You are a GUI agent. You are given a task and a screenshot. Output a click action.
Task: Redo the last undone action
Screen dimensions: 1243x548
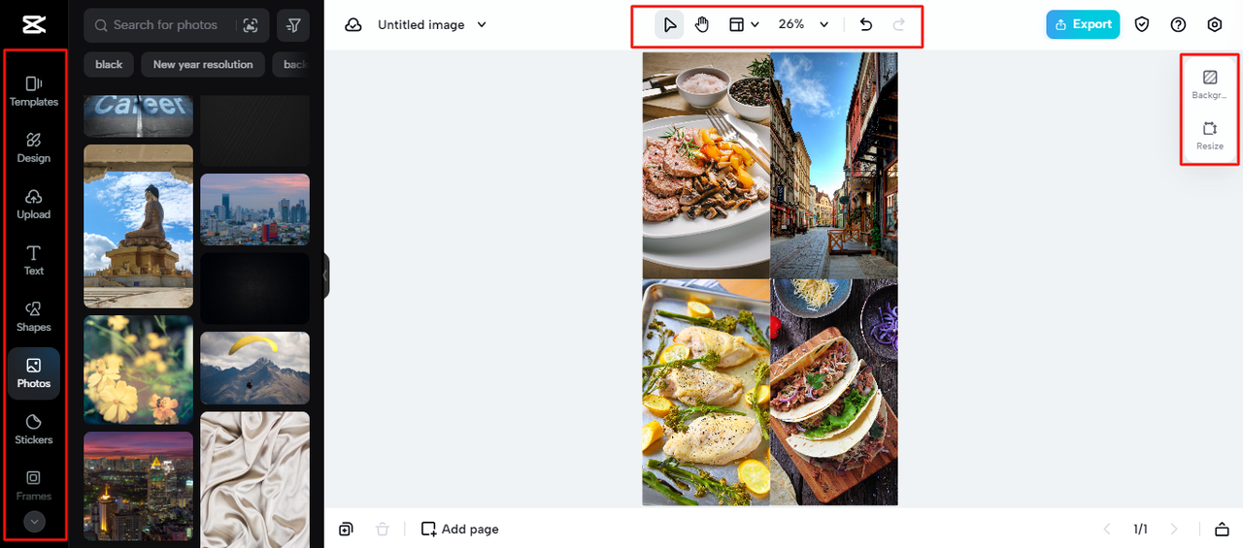click(x=899, y=24)
